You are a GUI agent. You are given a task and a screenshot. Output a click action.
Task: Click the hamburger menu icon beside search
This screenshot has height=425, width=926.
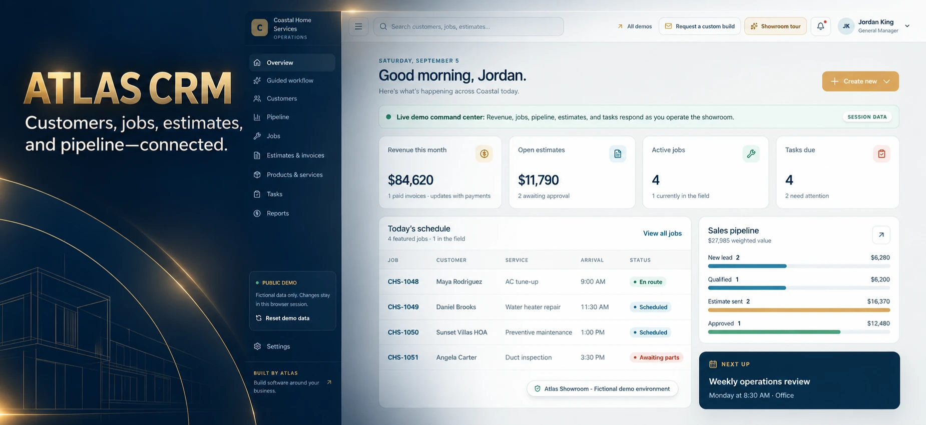coord(358,26)
